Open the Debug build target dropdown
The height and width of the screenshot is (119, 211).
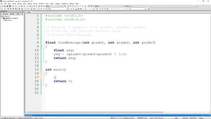(53, 6)
